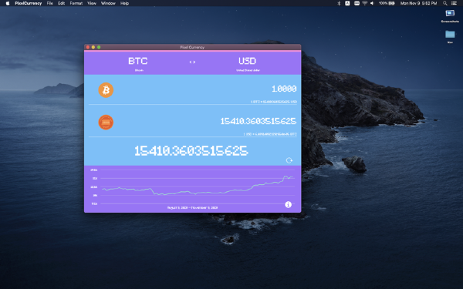Open the Wi-Fi status menu

365,3
